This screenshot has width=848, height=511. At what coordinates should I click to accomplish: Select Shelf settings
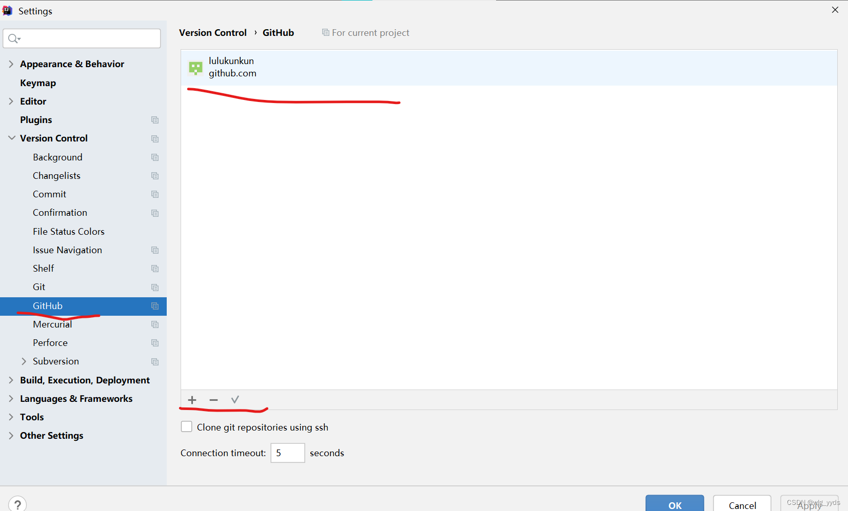coord(43,269)
